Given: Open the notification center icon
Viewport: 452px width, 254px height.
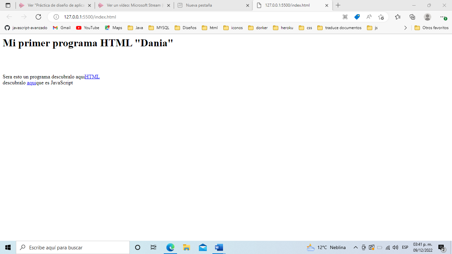Looking at the screenshot, I should click(x=442, y=247).
